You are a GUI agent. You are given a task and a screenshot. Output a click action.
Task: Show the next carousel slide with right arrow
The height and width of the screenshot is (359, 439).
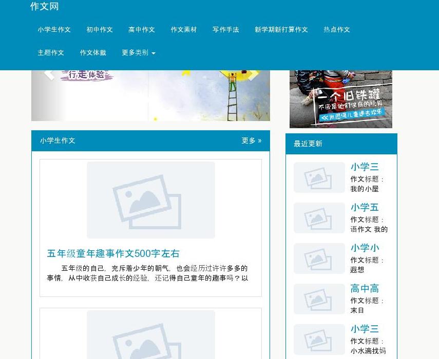pyautogui.click(x=254, y=74)
